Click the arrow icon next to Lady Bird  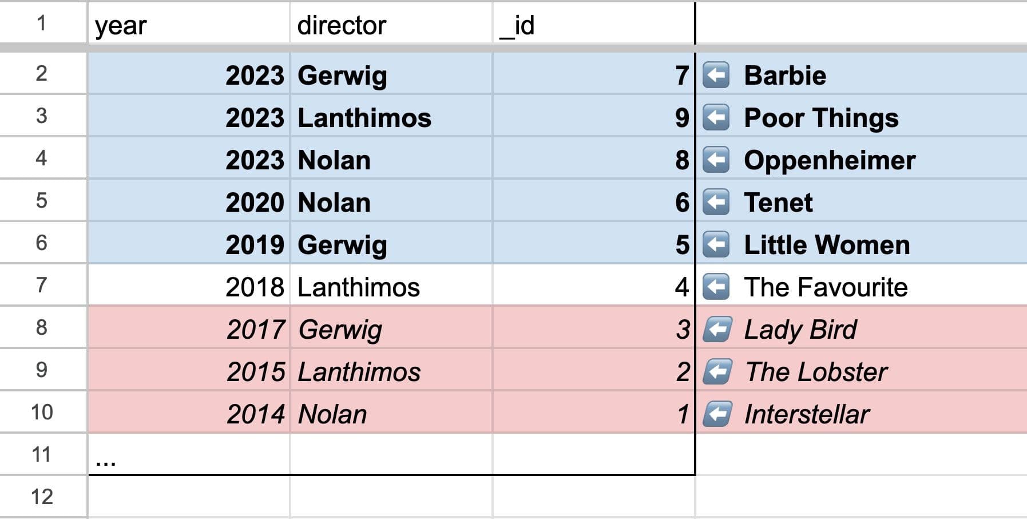tap(717, 329)
